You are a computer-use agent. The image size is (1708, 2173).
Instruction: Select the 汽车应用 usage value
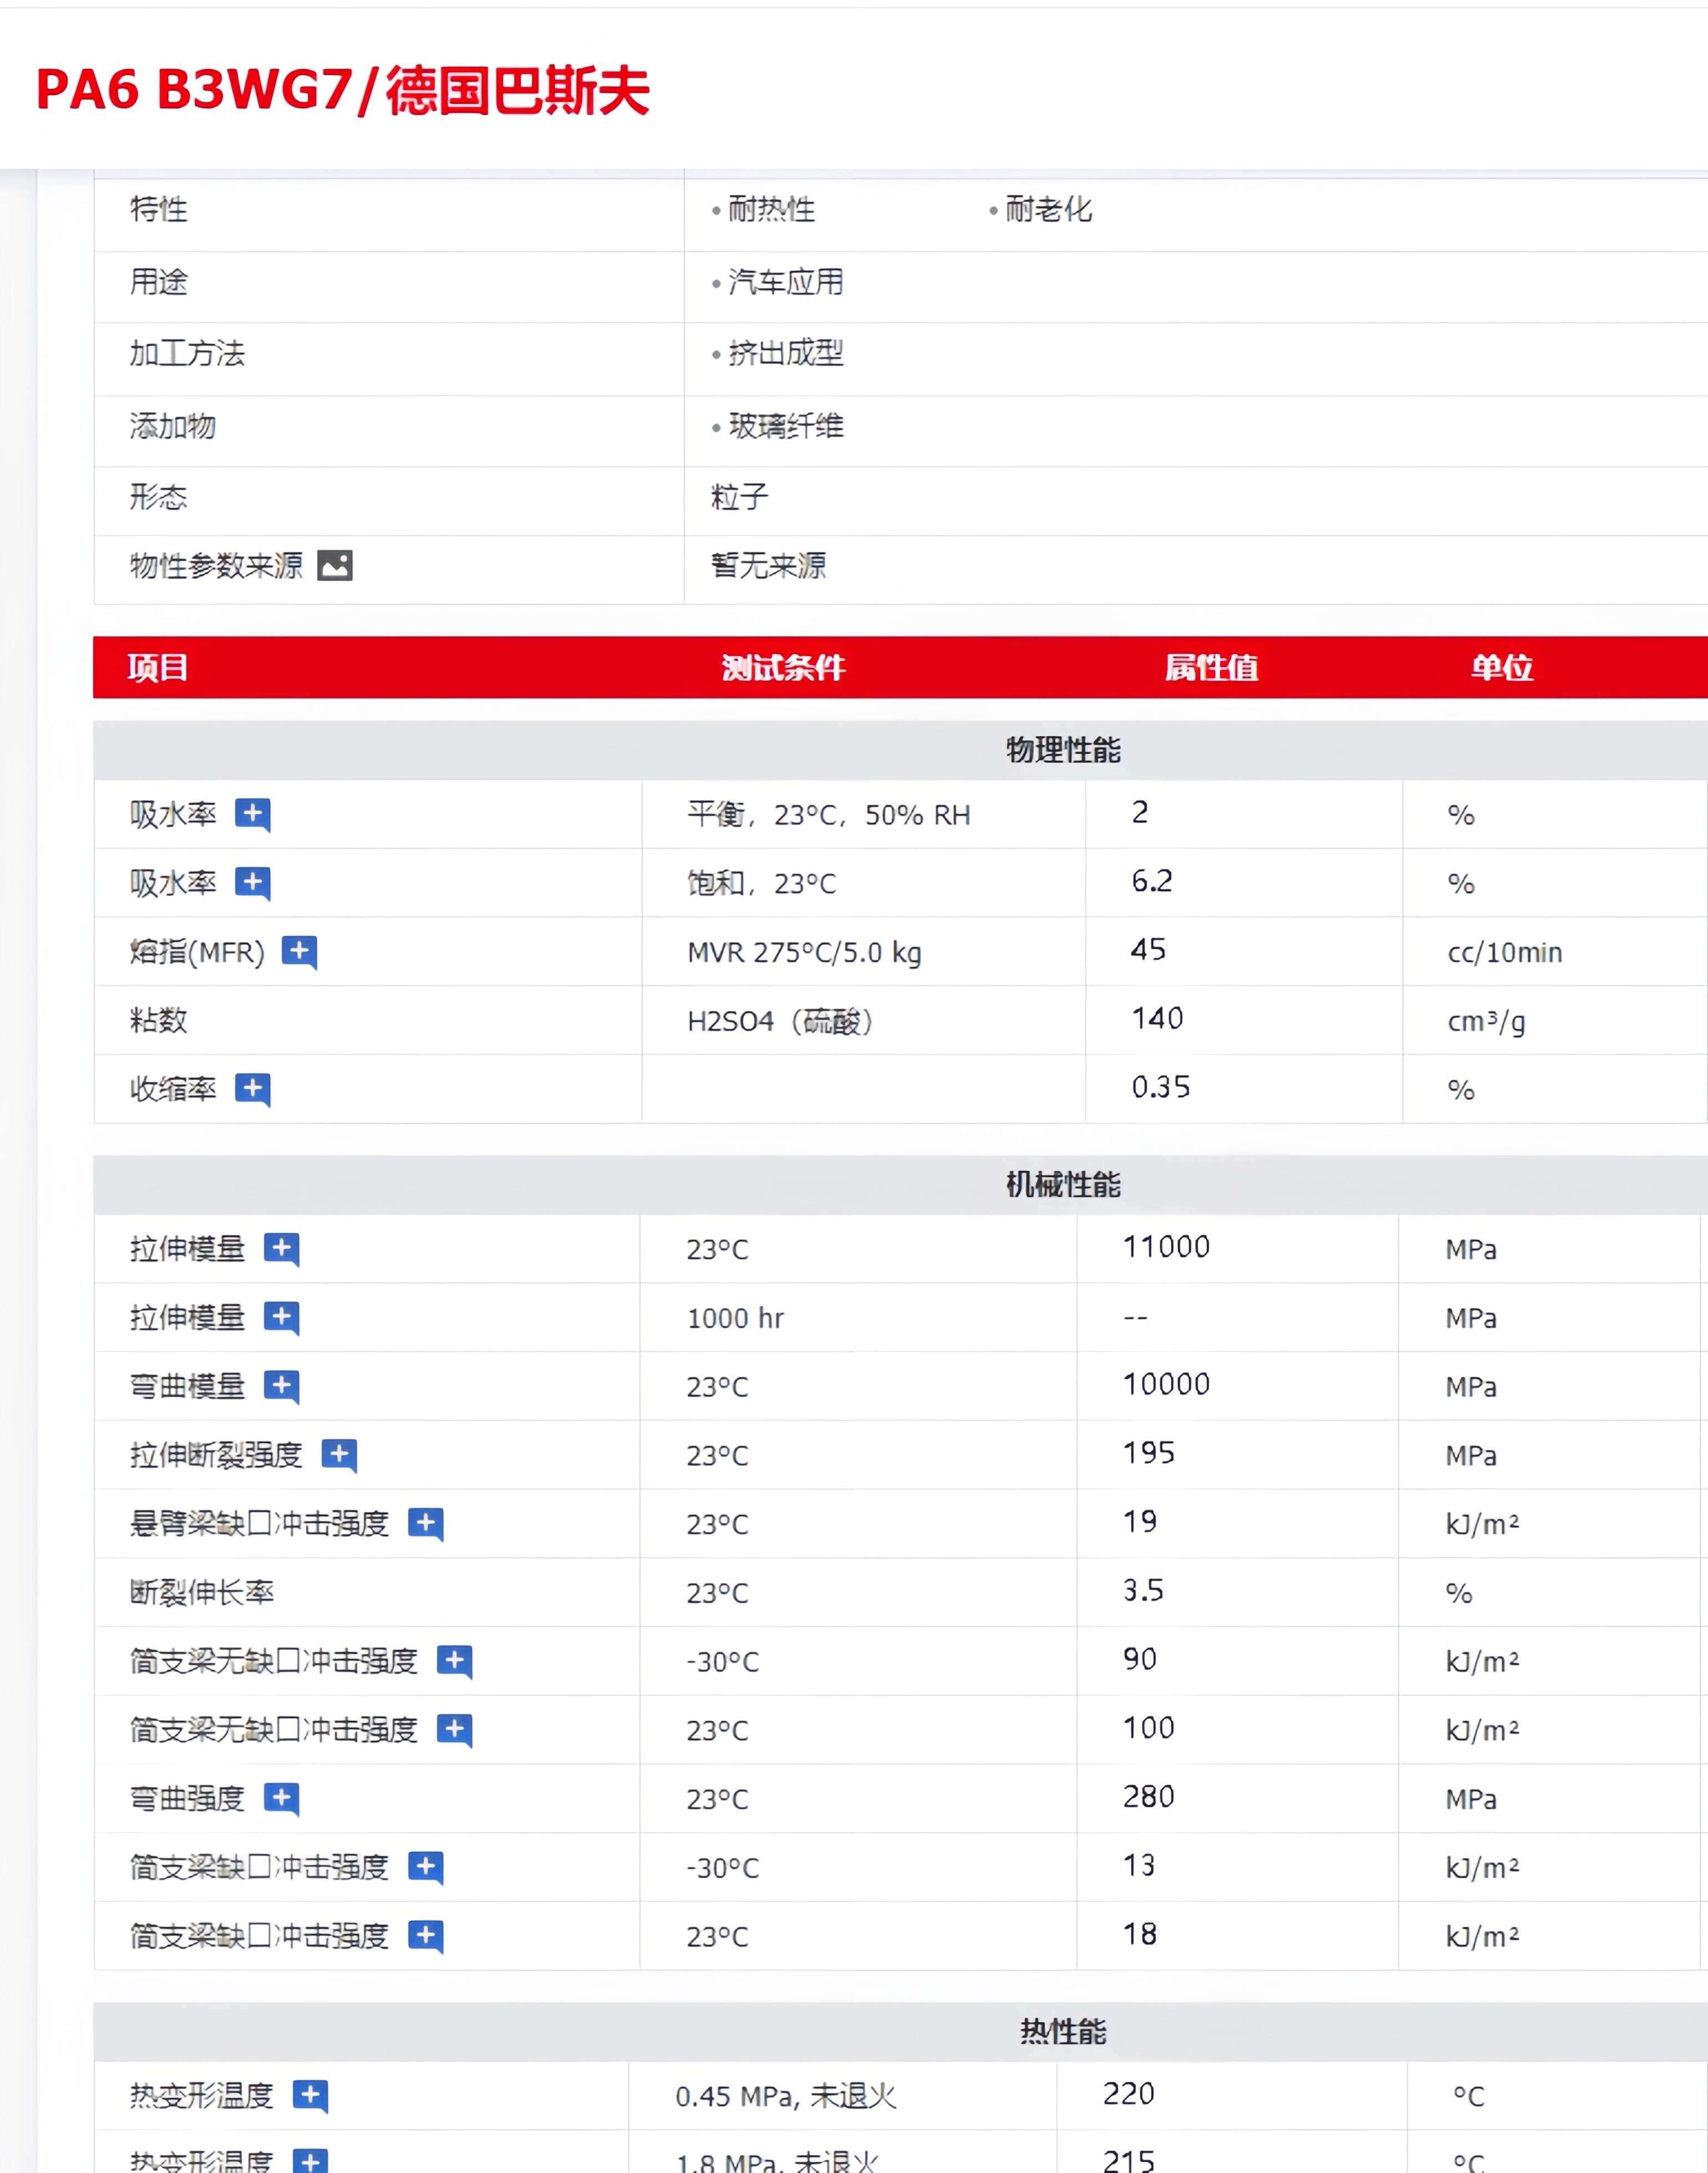[x=786, y=283]
